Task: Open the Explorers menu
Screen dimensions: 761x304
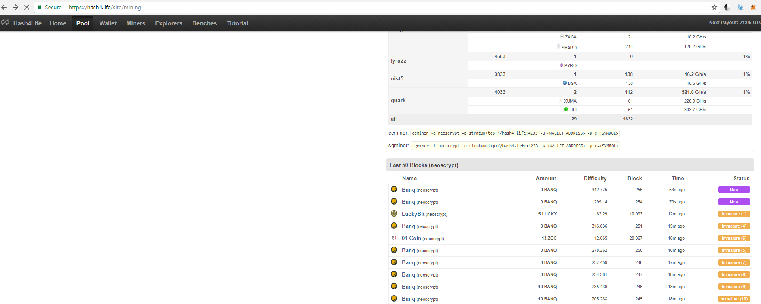Action: coord(169,23)
